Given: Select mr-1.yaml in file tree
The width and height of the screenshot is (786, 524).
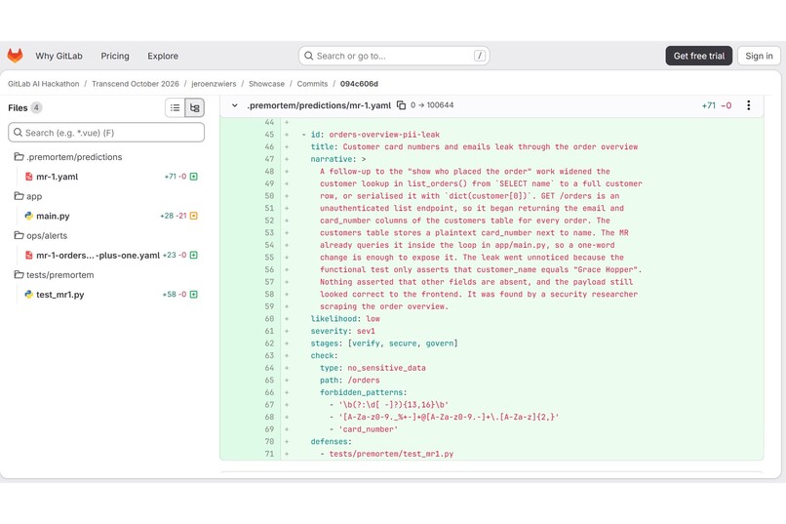Looking at the screenshot, I should [x=58, y=177].
